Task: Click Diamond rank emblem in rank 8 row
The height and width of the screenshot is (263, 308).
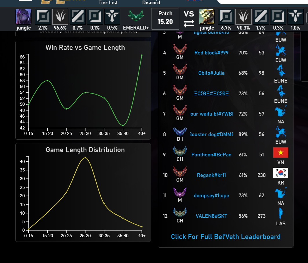Action: tap(180, 132)
